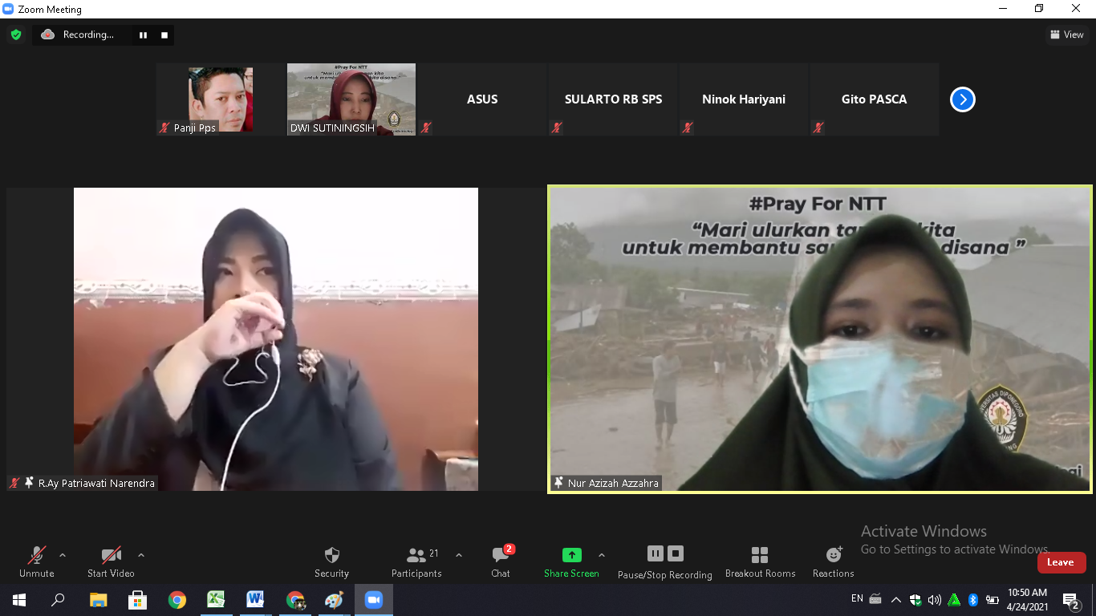Open touch keyboard icon in tray

(x=875, y=599)
